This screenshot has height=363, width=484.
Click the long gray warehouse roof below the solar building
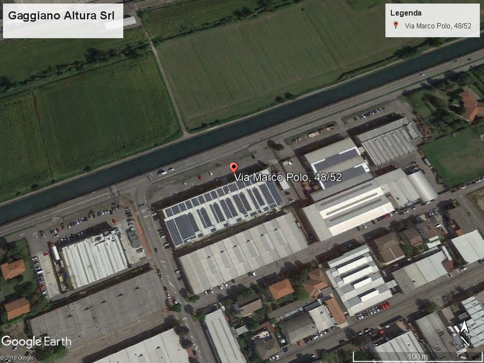tap(243, 253)
